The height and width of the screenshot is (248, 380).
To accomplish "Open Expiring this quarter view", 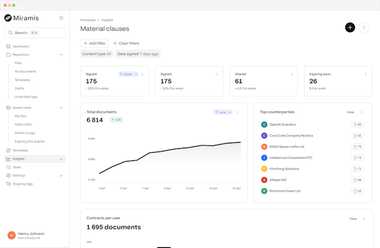I will tap(30, 142).
